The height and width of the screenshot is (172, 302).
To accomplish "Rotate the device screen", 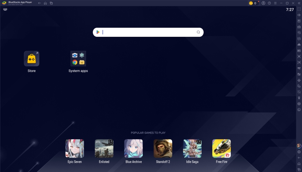I will [x=299, y=86].
